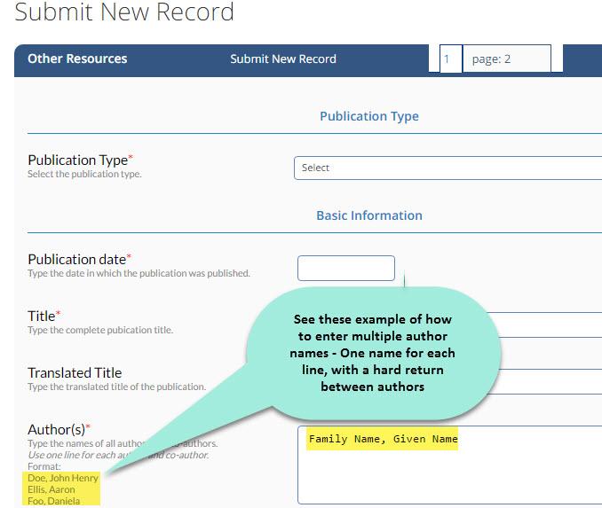
Task: Click the highlighted 'Doe, John Henry' example
Action: pos(63,478)
